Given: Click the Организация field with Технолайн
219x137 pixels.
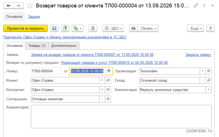Looking at the screenshot, I should point(170,71).
